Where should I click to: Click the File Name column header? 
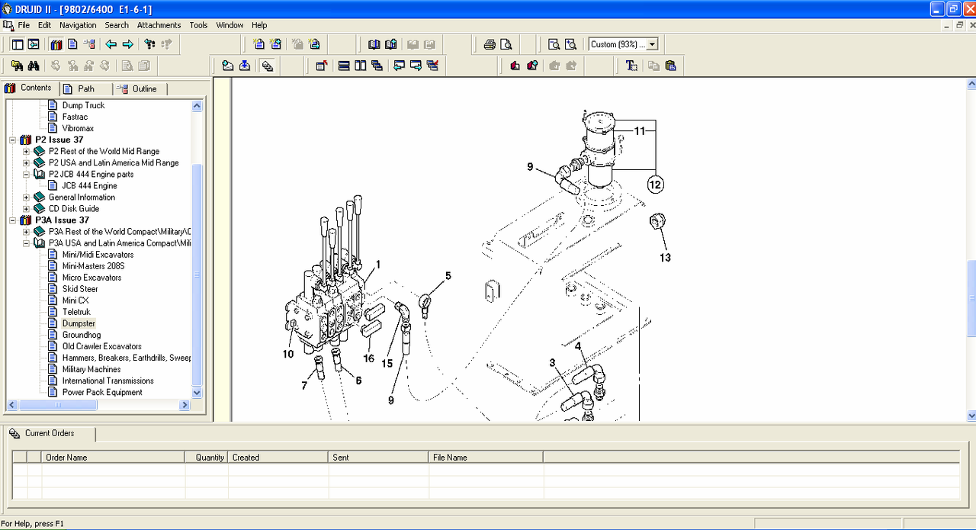(x=486, y=458)
